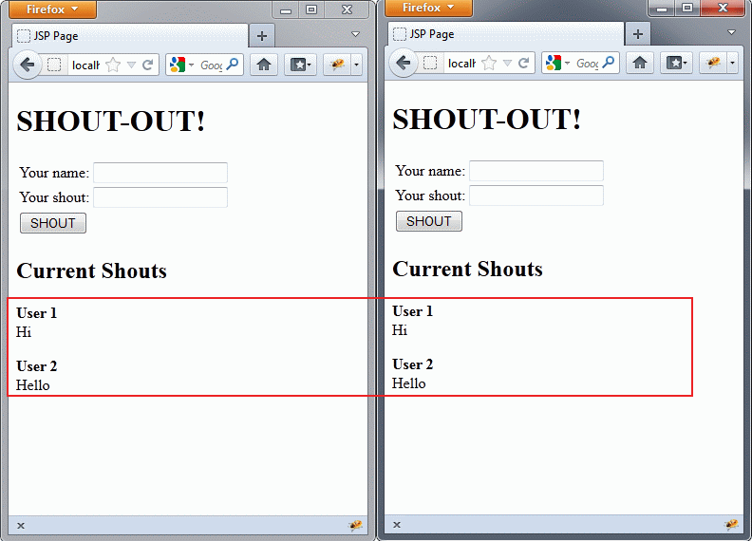List all tabs in right window

click(731, 32)
